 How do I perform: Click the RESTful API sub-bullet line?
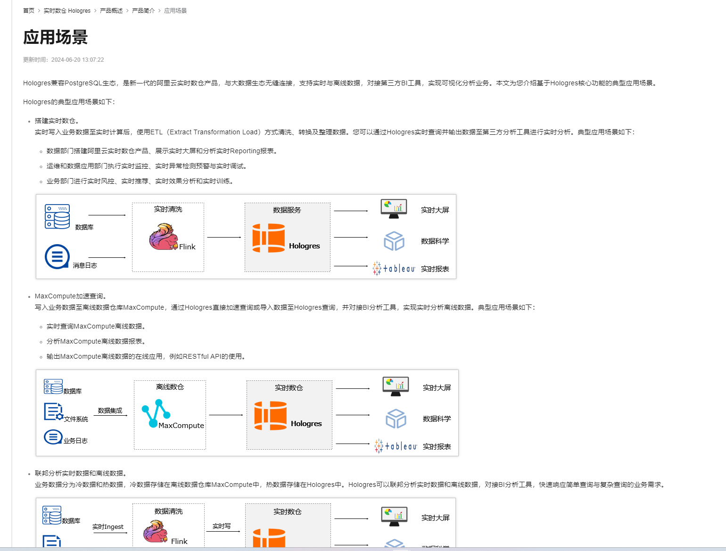(x=147, y=356)
